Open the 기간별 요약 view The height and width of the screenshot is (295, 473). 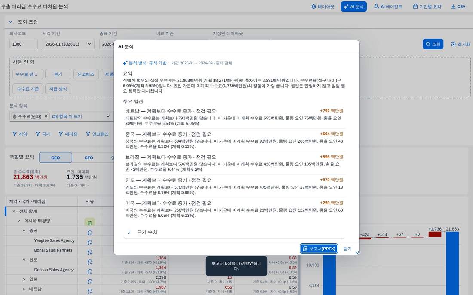[427, 6]
